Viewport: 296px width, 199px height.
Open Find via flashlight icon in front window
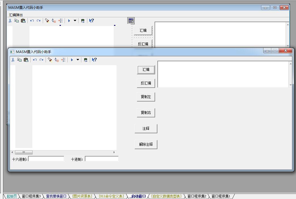point(50,60)
